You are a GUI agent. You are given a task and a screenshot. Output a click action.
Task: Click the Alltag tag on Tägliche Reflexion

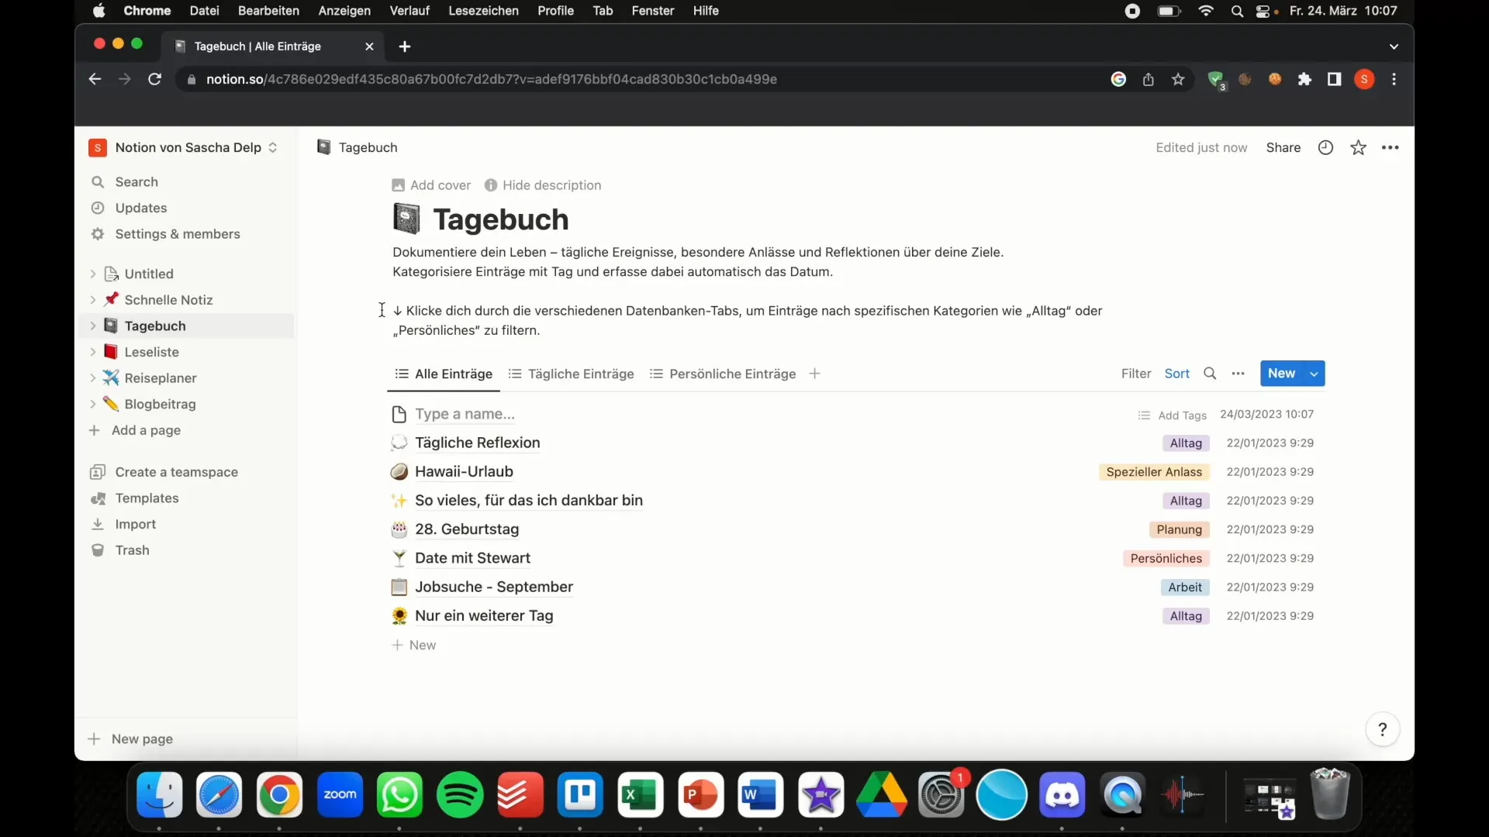(1185, 443)
